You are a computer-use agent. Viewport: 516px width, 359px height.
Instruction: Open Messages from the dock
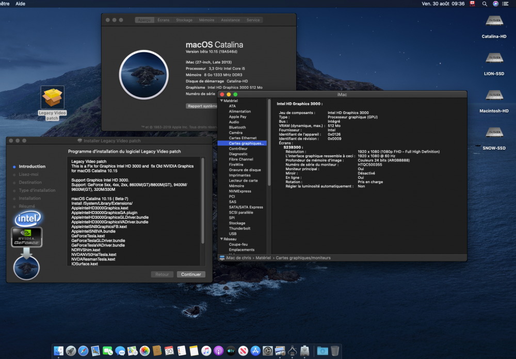120,351
